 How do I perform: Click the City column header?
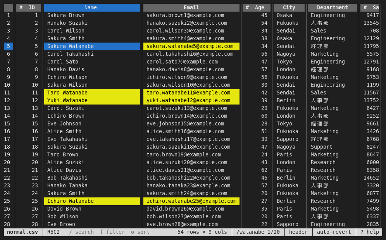tap(289, 8)
